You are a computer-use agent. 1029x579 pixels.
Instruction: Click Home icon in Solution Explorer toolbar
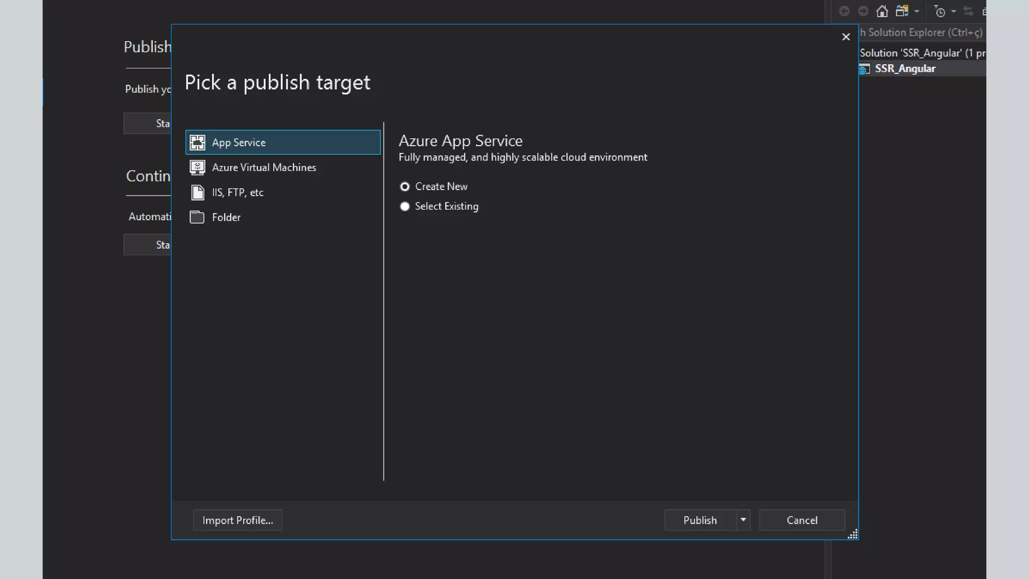[882, 11]
